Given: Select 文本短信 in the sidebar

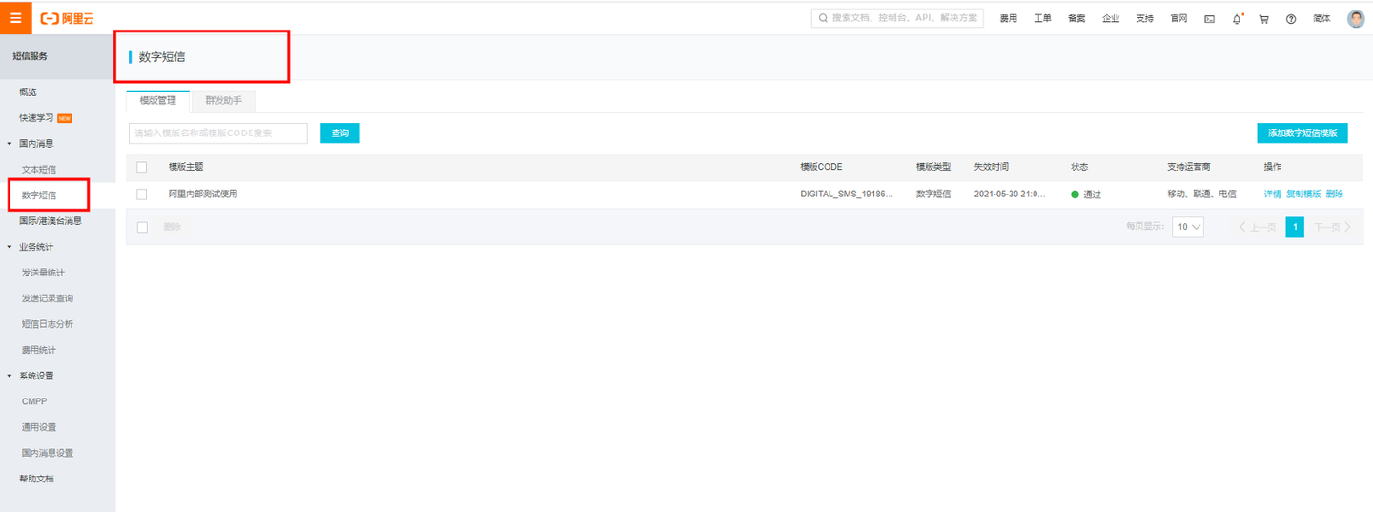Looking at the screenshot, I should (39, 170).
